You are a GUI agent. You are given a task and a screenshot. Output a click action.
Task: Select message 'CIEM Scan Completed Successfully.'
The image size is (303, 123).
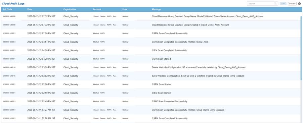(169, 50)
